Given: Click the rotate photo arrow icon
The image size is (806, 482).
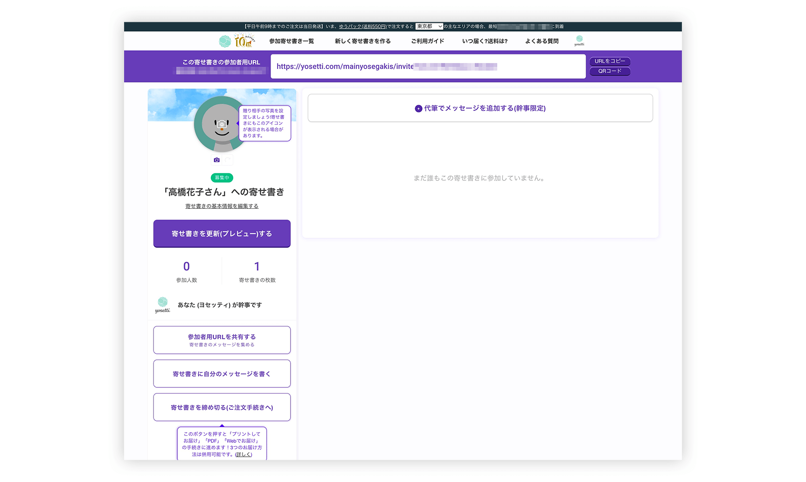Looking at the screenshot, I should (x=228, y=160).
